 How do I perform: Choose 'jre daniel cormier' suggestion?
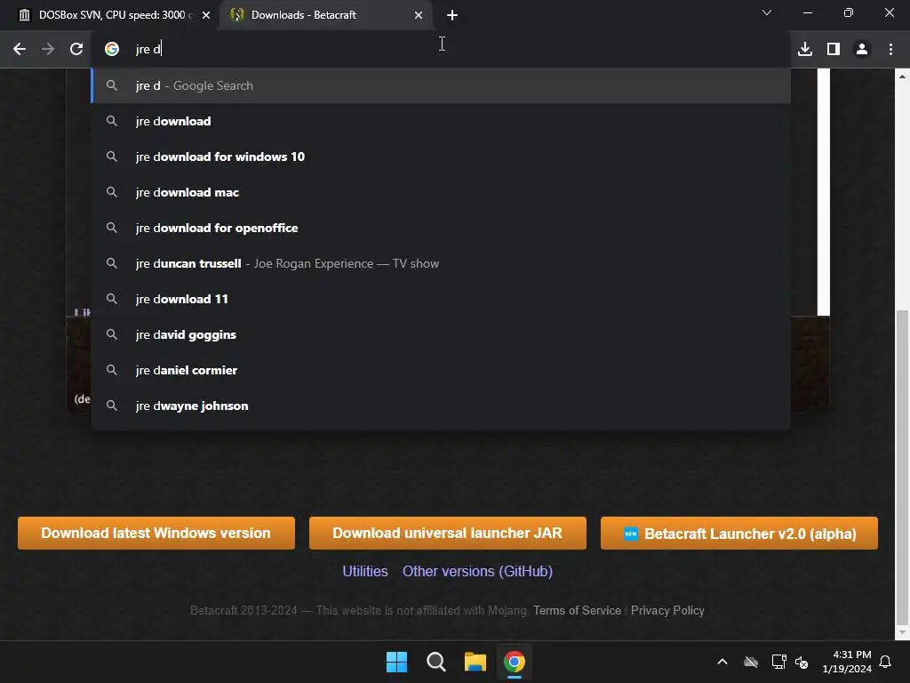pos(441,370)
